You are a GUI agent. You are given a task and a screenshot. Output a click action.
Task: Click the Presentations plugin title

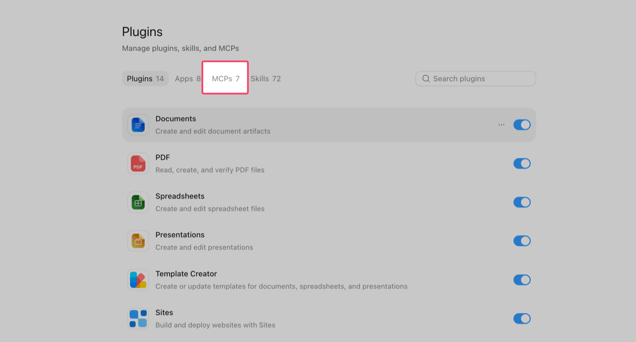[x=180, y=235]
